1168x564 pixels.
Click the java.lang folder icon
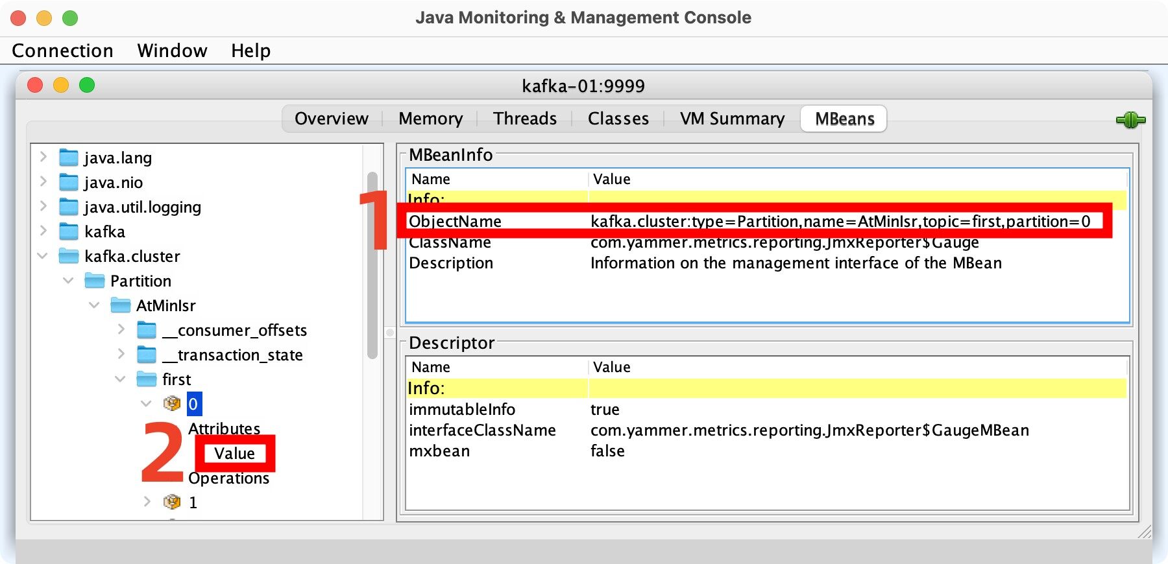click(68, 158)
